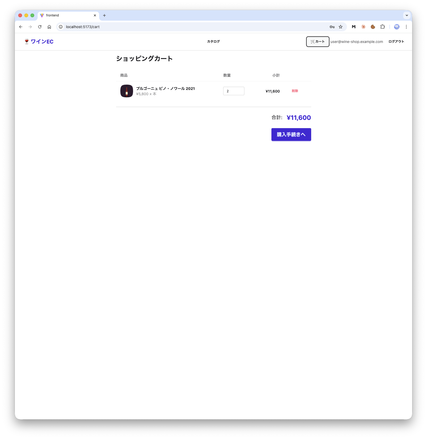
Task: Click the ログアウト button
Action: [396, 42]
